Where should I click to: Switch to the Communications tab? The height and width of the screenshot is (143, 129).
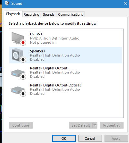(x=71, y=14)
